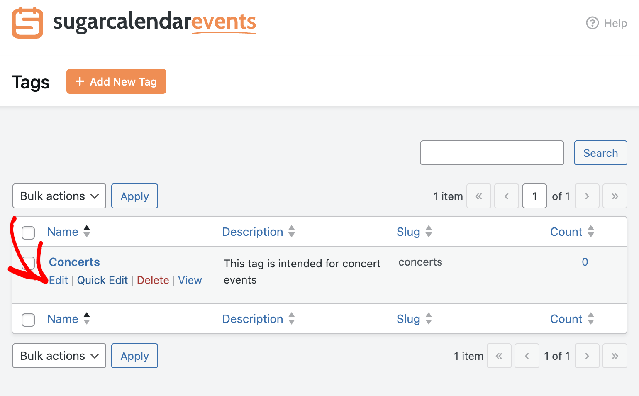Click Delete under Concerts tag
The image size is (639, 396).
click(153, 280)
